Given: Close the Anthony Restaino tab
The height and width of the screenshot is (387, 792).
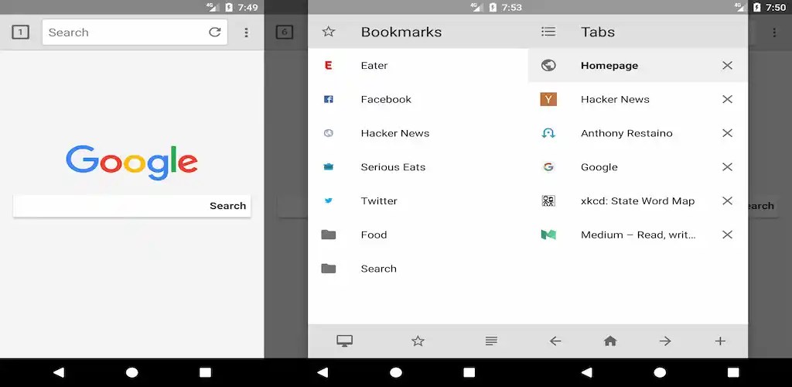Looking at the screenshot, I should pyautogui.click(x=727, y=133).
